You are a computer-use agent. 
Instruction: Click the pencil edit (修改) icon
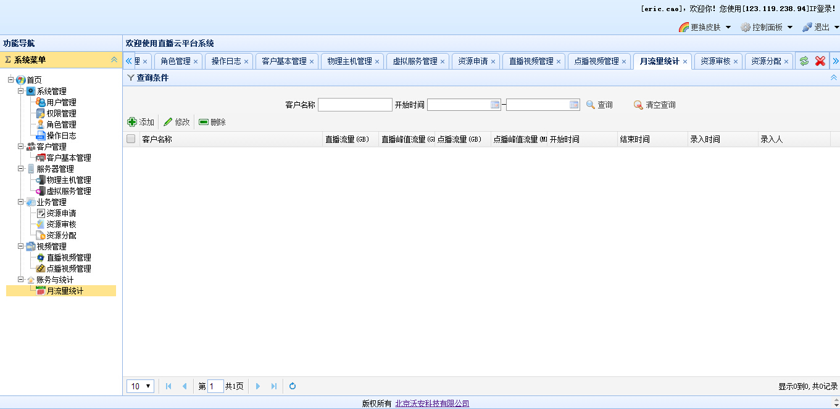tap(168, 122)
